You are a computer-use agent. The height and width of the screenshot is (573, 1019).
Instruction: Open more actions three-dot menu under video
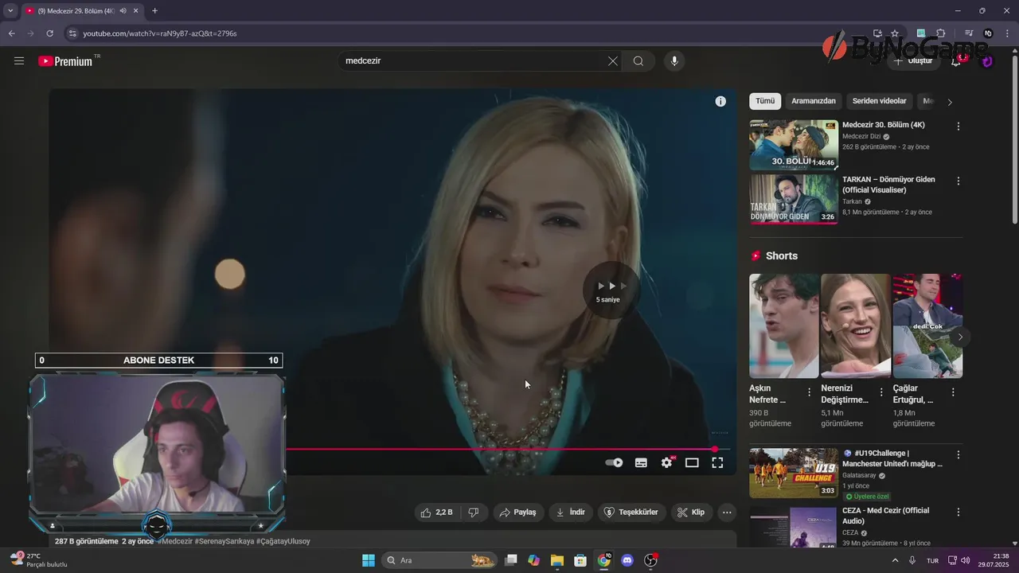pyautogui.click(x=727, y=513)
